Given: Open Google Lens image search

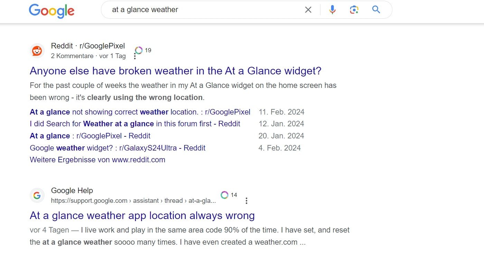Looking at the screenshot, I should click(x=354, y=10).
